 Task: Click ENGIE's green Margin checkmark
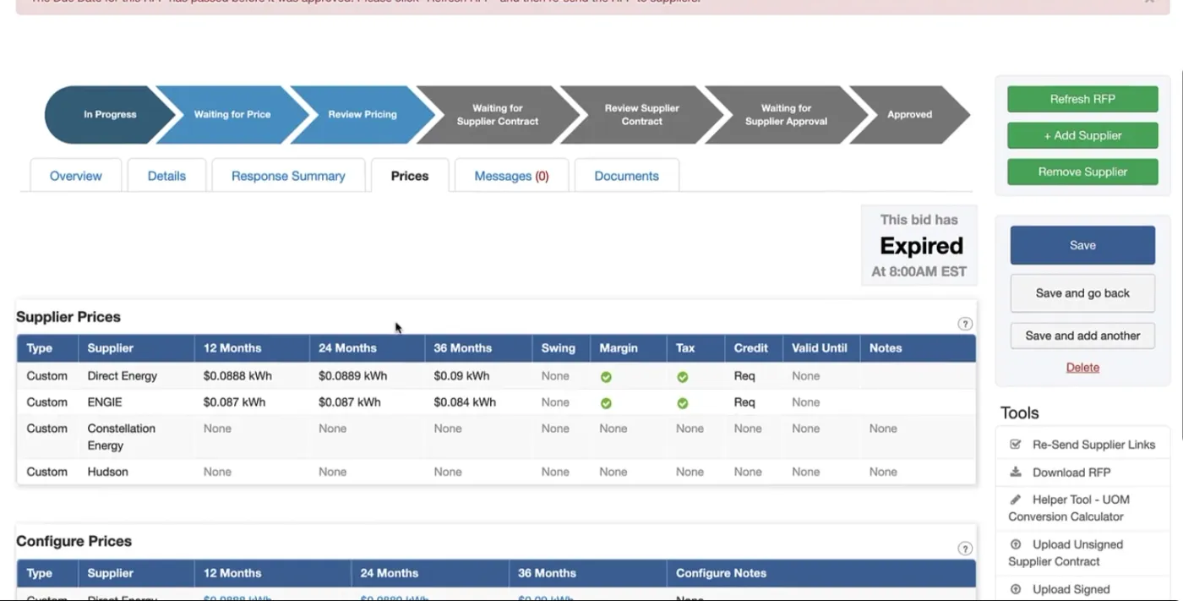[x=606, y=403]
